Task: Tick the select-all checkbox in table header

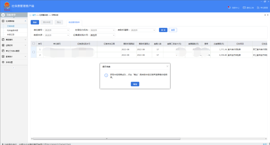Action: tap(33, 43)
